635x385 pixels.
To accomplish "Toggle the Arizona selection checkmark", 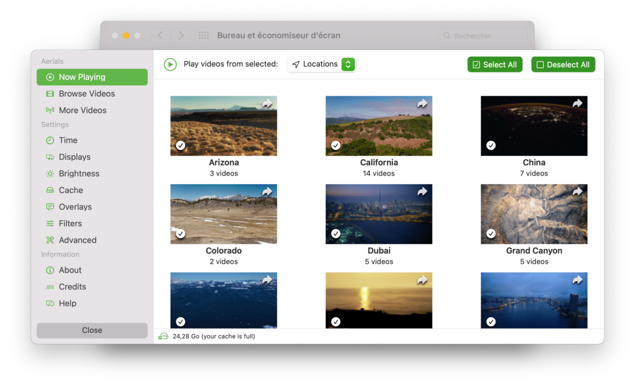I will click(181, 145).
